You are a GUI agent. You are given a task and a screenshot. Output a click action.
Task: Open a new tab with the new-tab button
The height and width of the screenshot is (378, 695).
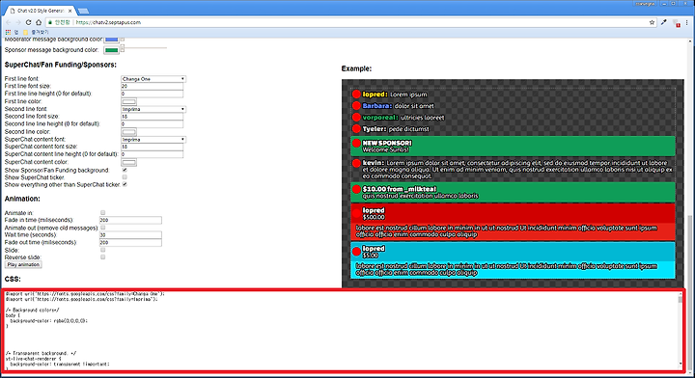point(83,11)
